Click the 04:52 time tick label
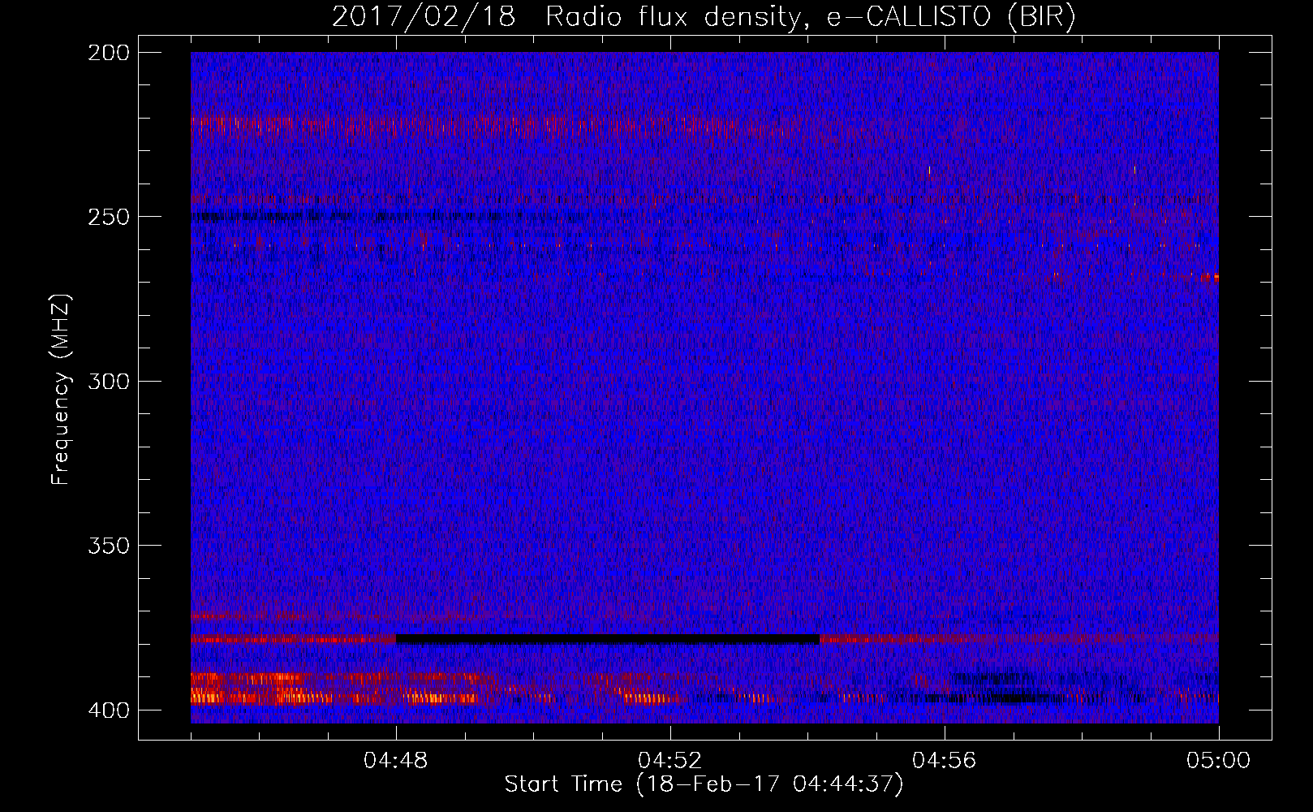Screen dimensions: 1313x812 click(670, 761)
